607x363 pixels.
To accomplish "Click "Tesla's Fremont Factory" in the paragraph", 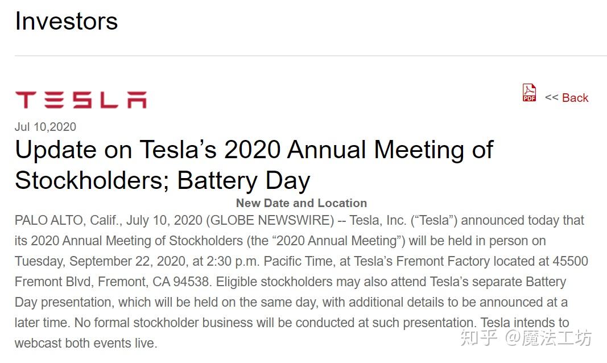I will pos(422,261).
